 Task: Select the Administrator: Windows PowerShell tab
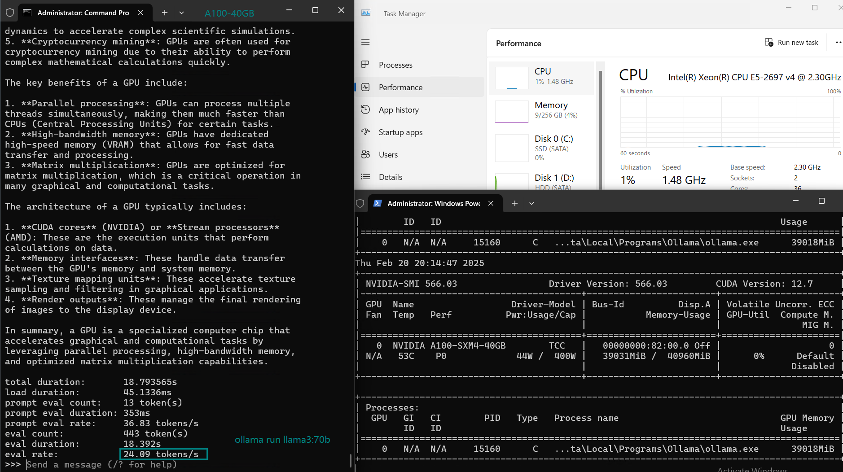click(x=434, y=203)
